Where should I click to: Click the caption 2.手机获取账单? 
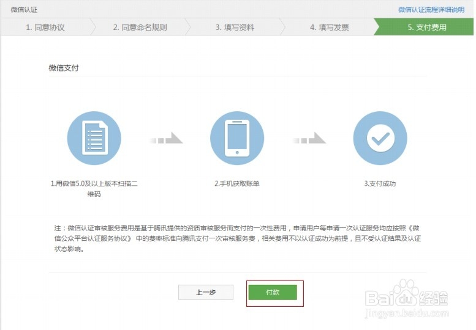coord(237,183)
